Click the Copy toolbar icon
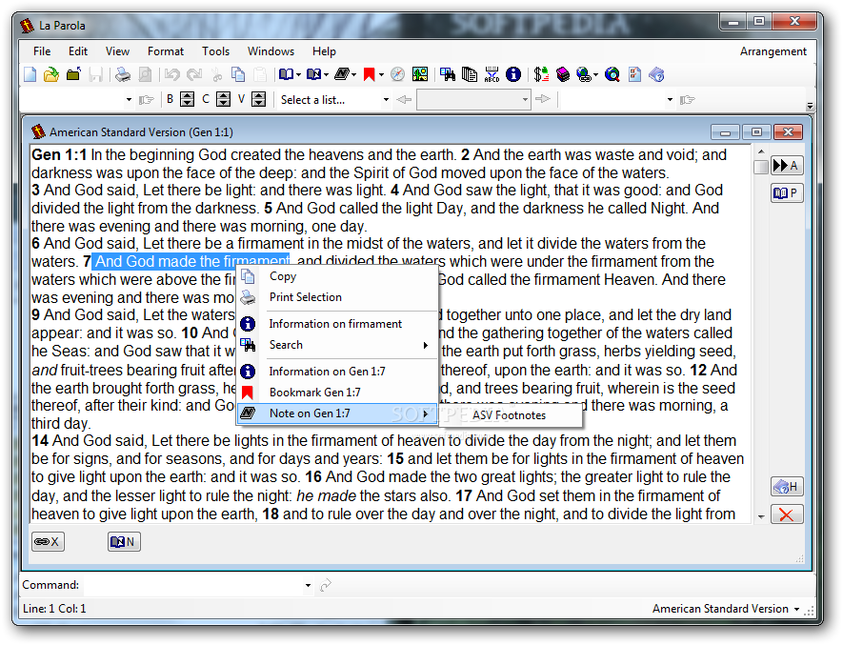This screenshot has height=645, width=843. [238, 74]
